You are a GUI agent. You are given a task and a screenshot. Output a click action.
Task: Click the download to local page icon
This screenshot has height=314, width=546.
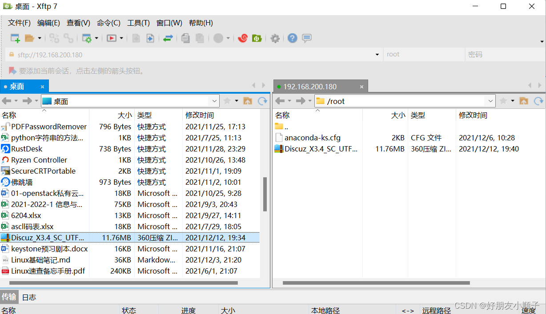(x=150, y=39)
